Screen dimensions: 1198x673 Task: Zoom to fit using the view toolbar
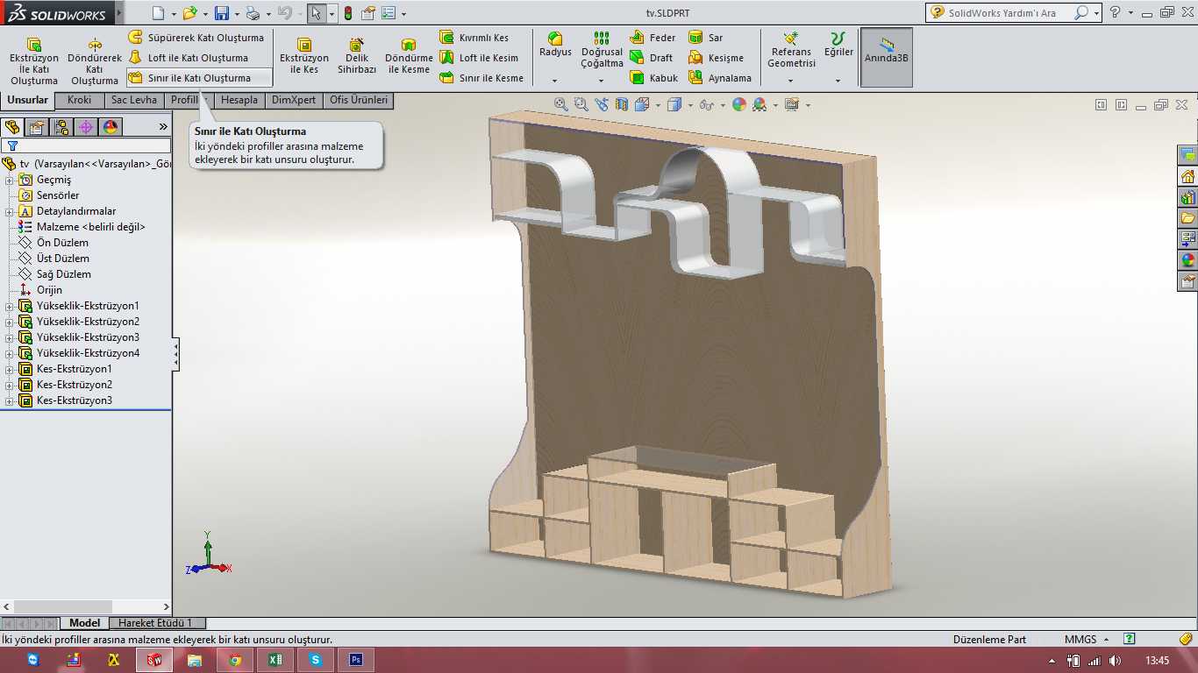pos(561,104)
